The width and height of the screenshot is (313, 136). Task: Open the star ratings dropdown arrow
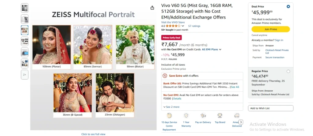coord(183,26)
